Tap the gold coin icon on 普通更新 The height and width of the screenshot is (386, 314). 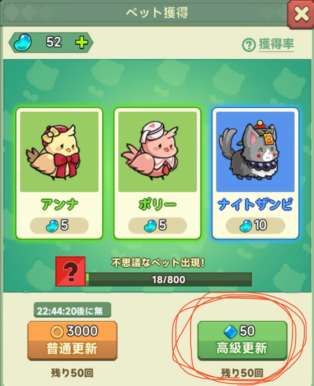(x=57, y=331)
